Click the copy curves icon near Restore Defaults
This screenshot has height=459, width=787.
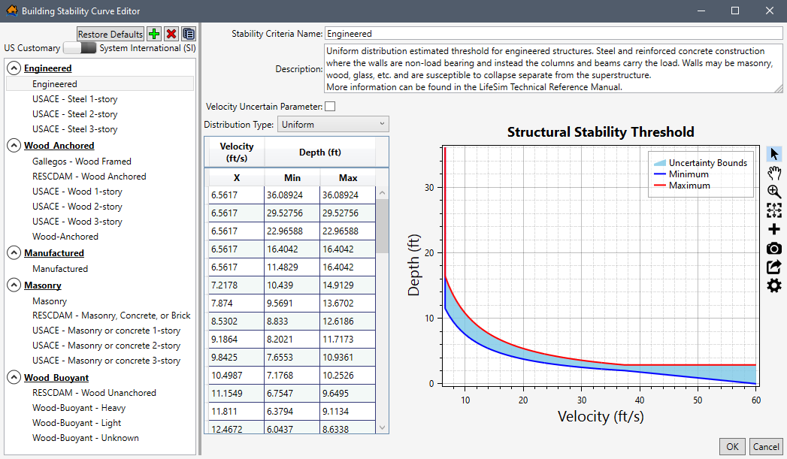(x=187, y=33)
